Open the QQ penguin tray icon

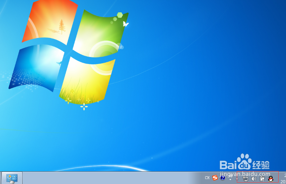coord(271,179)
